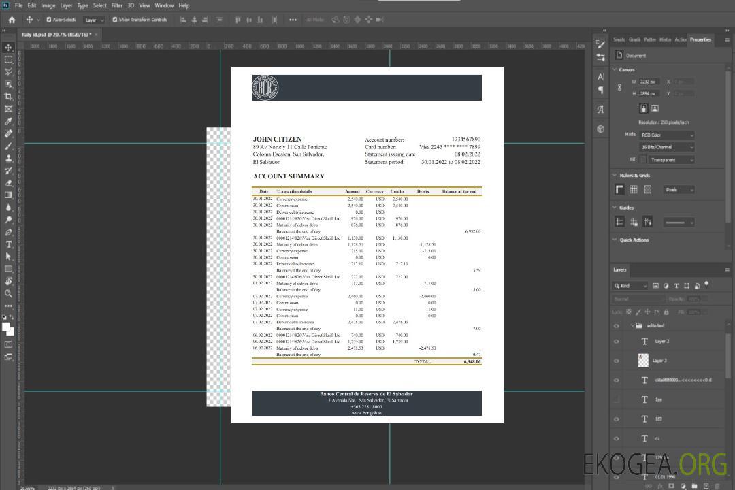Select the Eyedropper tool
The width and height of the screenshot is (735, 490).
[9, 121]
